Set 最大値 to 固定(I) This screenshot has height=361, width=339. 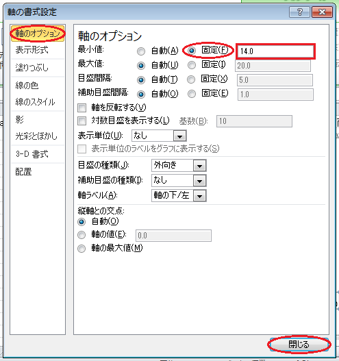[x=192, y=65]
